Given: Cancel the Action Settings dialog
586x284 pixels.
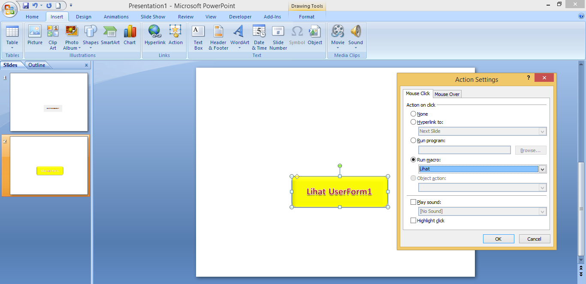Looking at the screenshot, I should click(x=535, y=239).
